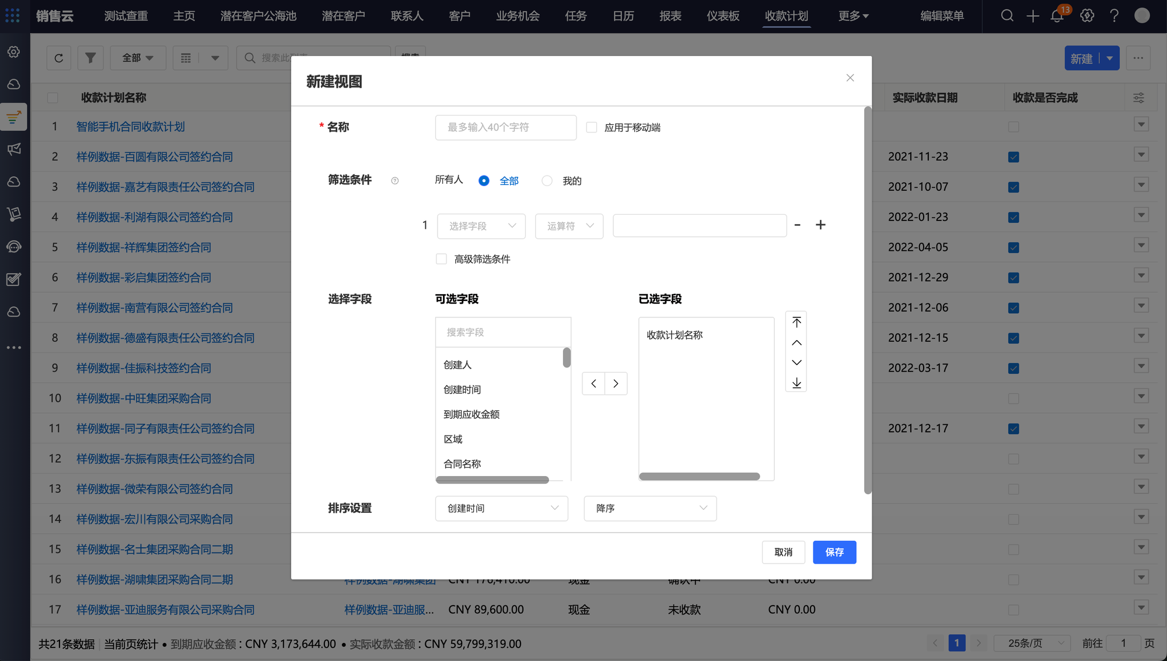The width and height of the screenshot is (1167, 661).
Task: Open the 选择字段 filter dropdown
Action: 481,226
